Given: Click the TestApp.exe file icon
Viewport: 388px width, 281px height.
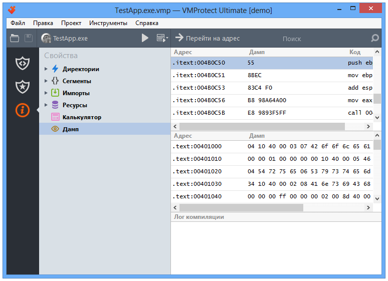Looking at the screenshot, I should coord(46,39).
